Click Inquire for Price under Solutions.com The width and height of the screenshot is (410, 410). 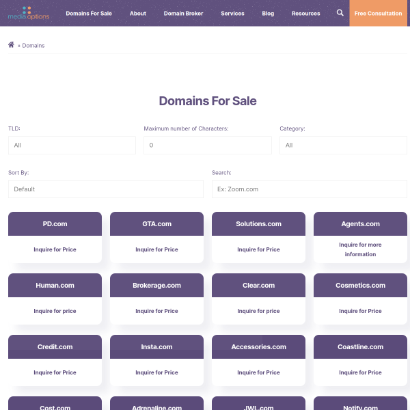(x=258, y=249)
